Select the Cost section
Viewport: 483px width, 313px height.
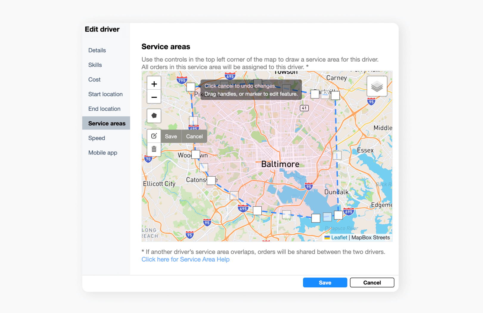[x=94, y=80]
